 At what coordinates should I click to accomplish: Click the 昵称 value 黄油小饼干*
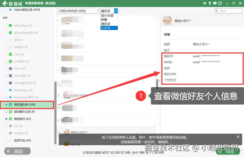(x=201, y=44)
